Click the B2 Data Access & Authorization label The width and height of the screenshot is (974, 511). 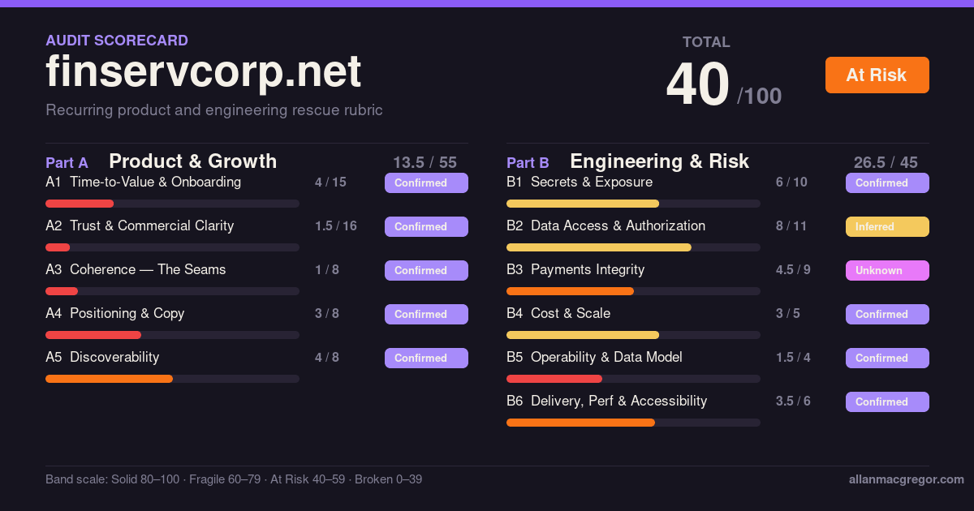tap(606, 225)
